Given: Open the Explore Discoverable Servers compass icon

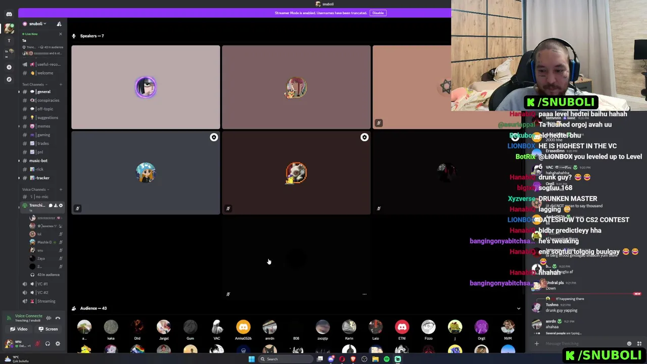Looking at the screenshot, I should 9,79.
